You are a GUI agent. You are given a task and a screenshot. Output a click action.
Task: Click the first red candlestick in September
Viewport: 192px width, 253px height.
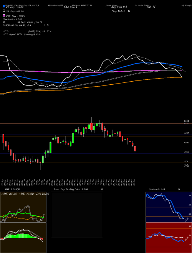[3, 138]
